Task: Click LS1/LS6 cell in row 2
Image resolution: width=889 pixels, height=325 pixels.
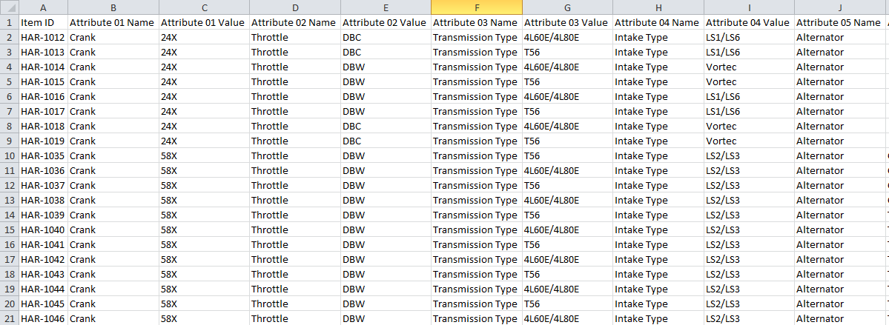Action: [x=749, y=37]
